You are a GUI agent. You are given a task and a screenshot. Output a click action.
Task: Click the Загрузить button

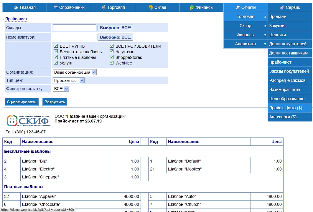(55, 102)
